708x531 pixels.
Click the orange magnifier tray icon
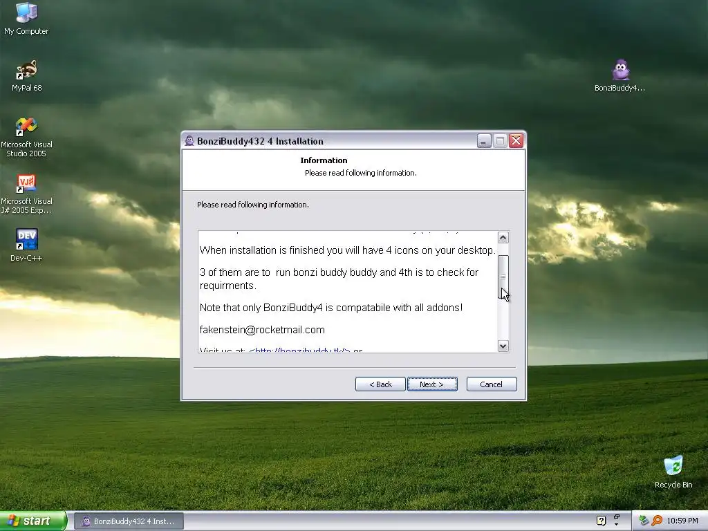657,521
